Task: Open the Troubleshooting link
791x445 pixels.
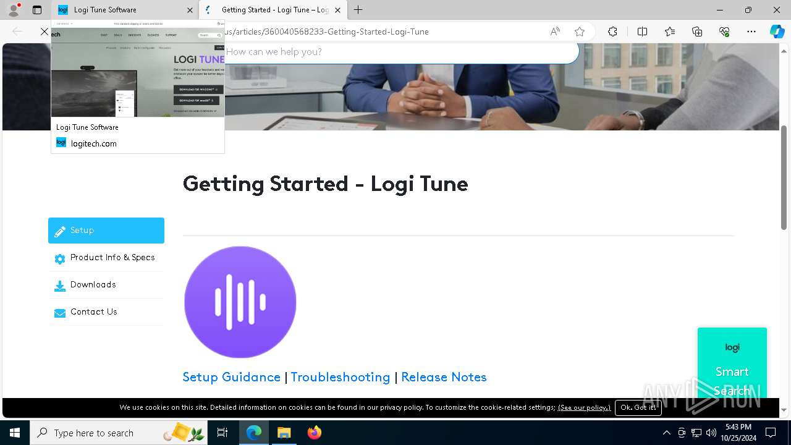Action: coord(341,377)
